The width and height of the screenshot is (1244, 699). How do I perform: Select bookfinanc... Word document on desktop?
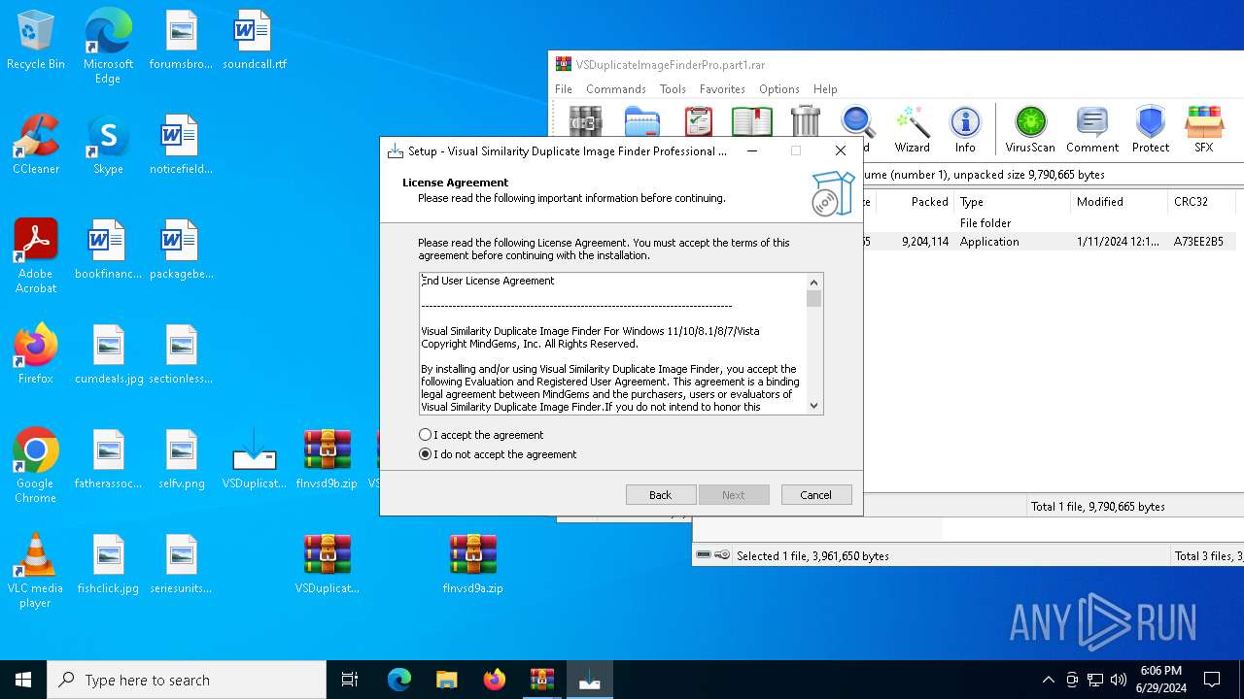coord(108,250)
